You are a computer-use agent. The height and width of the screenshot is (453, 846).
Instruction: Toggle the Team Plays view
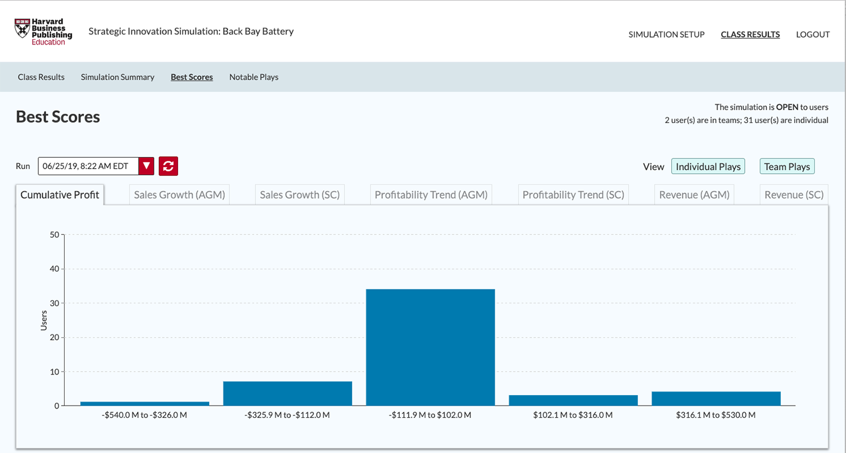pos(787,166)
